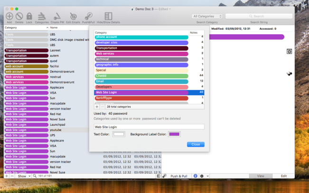Screen dimensions: 309x193
Task: Click the Category column header in dialog
Action: click(x=141, y=33)
